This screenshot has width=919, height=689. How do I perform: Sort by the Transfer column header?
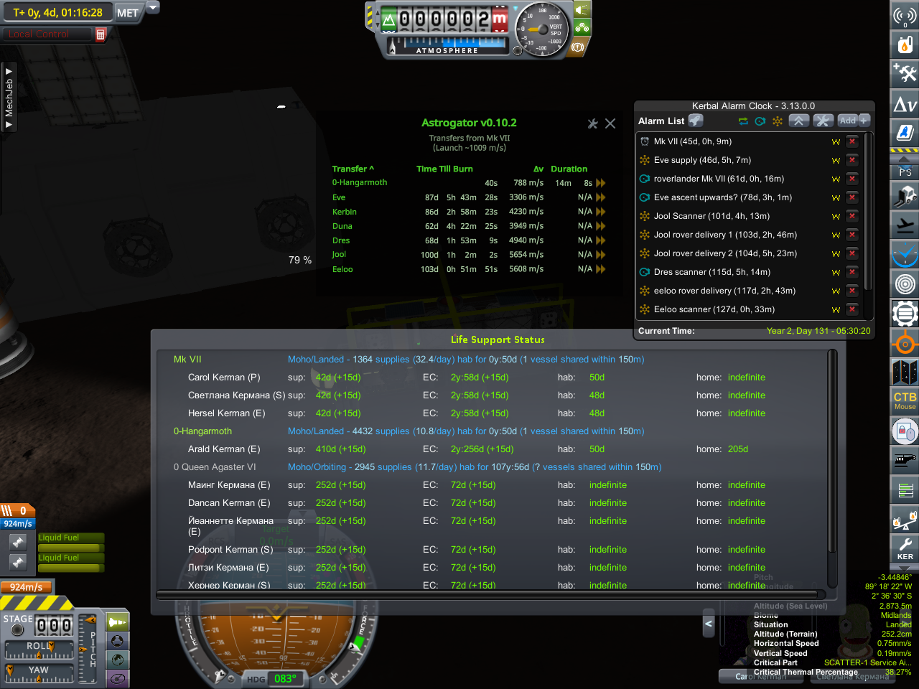tap(353, 169)
